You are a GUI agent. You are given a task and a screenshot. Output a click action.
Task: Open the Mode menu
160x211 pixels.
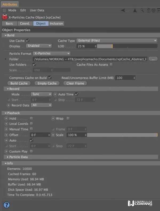coord(12,10)
